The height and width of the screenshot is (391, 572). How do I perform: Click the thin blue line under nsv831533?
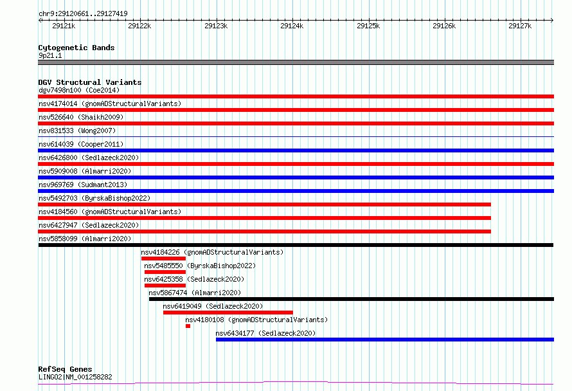296,137
